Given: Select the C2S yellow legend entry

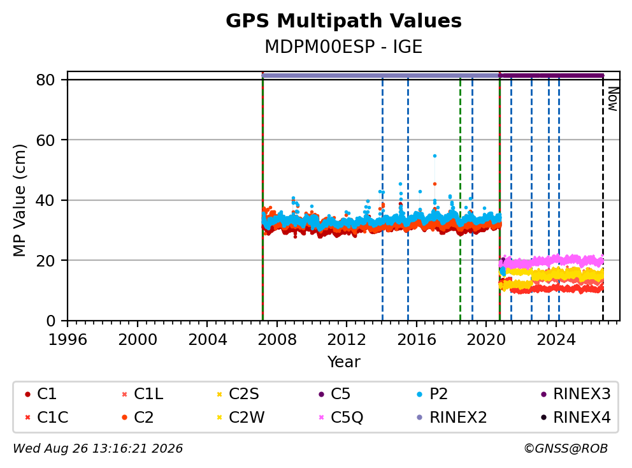Looking at the screenshot, I should point(238,394).
